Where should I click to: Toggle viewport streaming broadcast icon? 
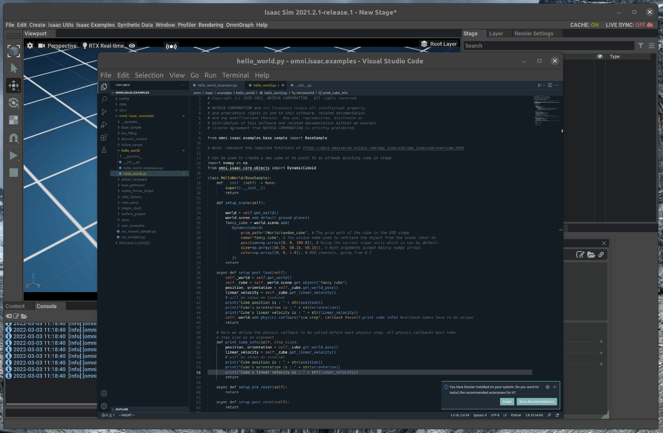pos(171,46)
